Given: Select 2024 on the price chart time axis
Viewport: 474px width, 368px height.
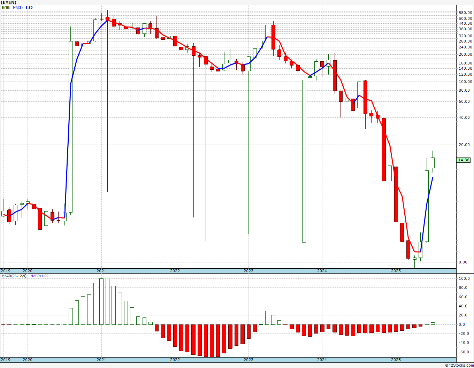Looking at the screenshot, I should (322, 271).
